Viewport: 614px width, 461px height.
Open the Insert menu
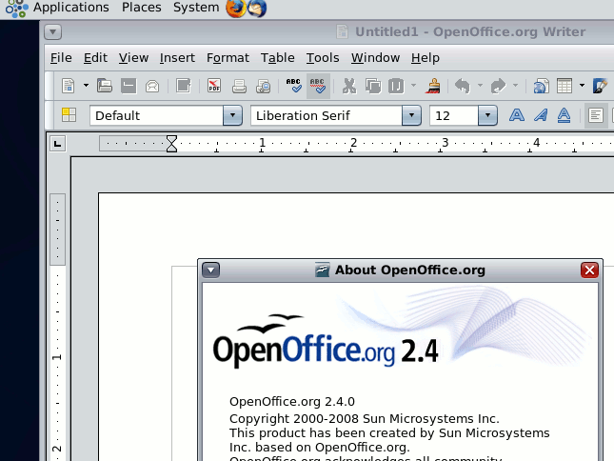[x=177, y=58]
